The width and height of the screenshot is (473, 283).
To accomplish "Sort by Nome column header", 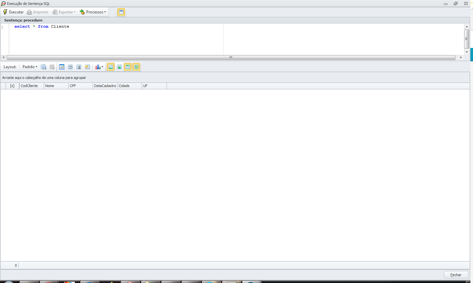I will [56, 86].
